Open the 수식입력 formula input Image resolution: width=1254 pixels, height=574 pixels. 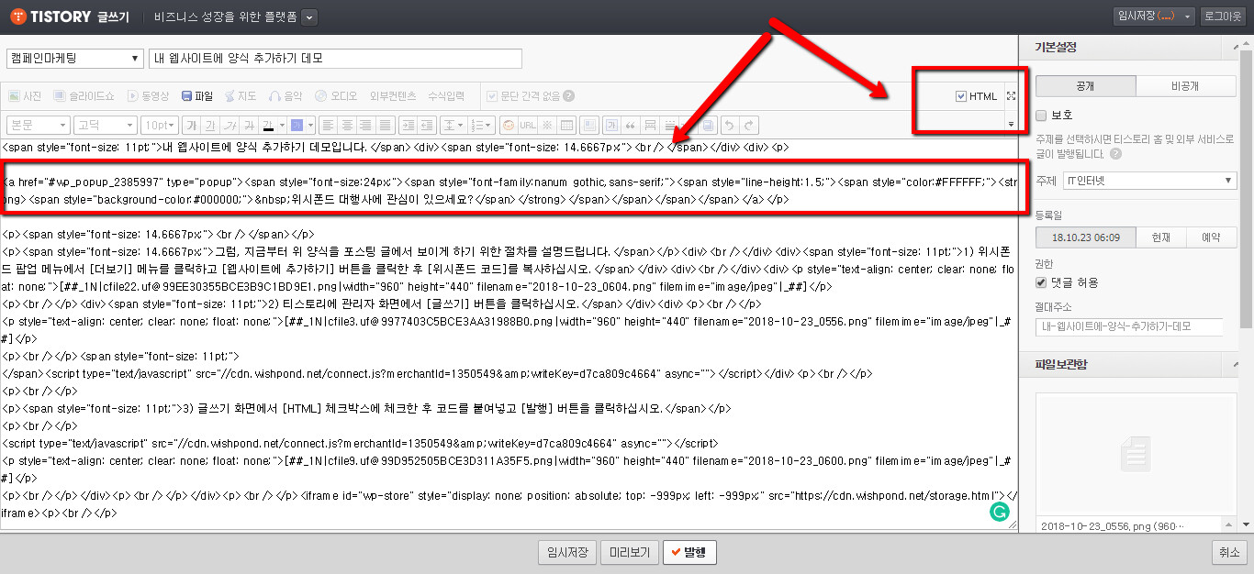[446, 96]
